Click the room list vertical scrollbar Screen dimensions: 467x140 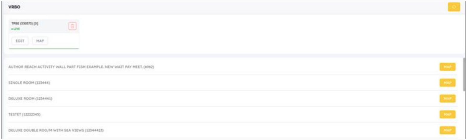(x=464, y=74)
